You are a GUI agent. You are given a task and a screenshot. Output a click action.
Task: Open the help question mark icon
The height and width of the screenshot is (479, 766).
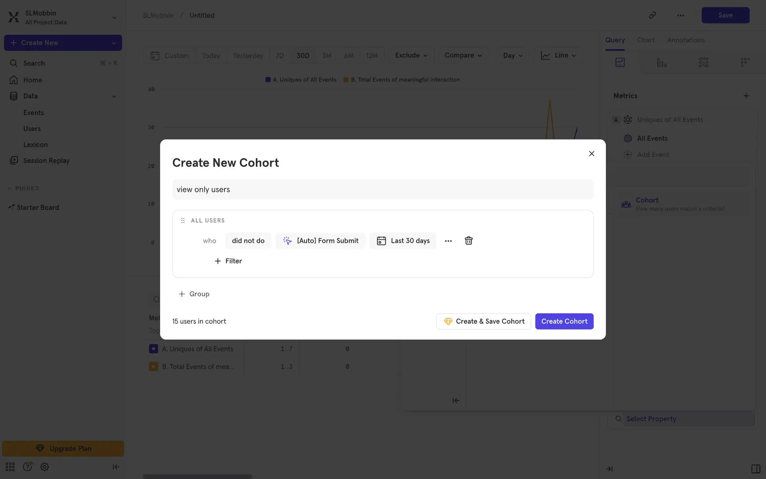tap(27, 467)
